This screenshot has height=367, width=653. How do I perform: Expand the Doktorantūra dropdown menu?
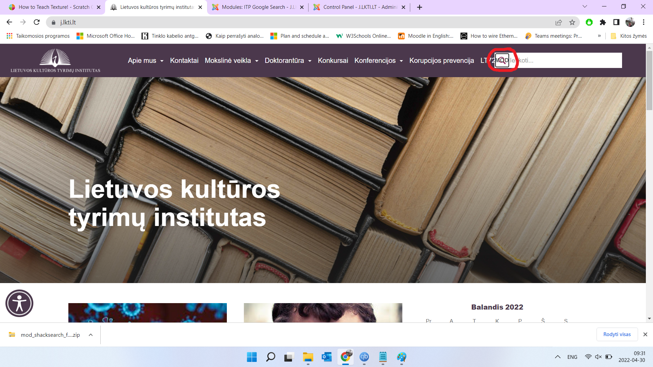point(288,61)
